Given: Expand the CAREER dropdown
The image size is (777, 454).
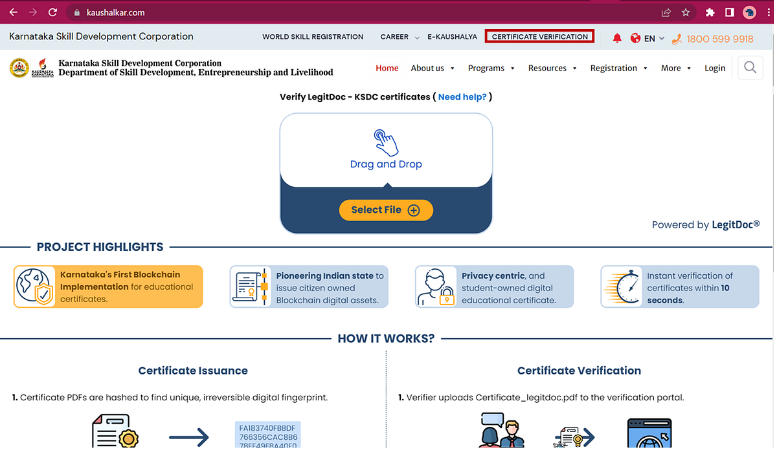Looking at the screenshot, I should [x=397, y=37].
